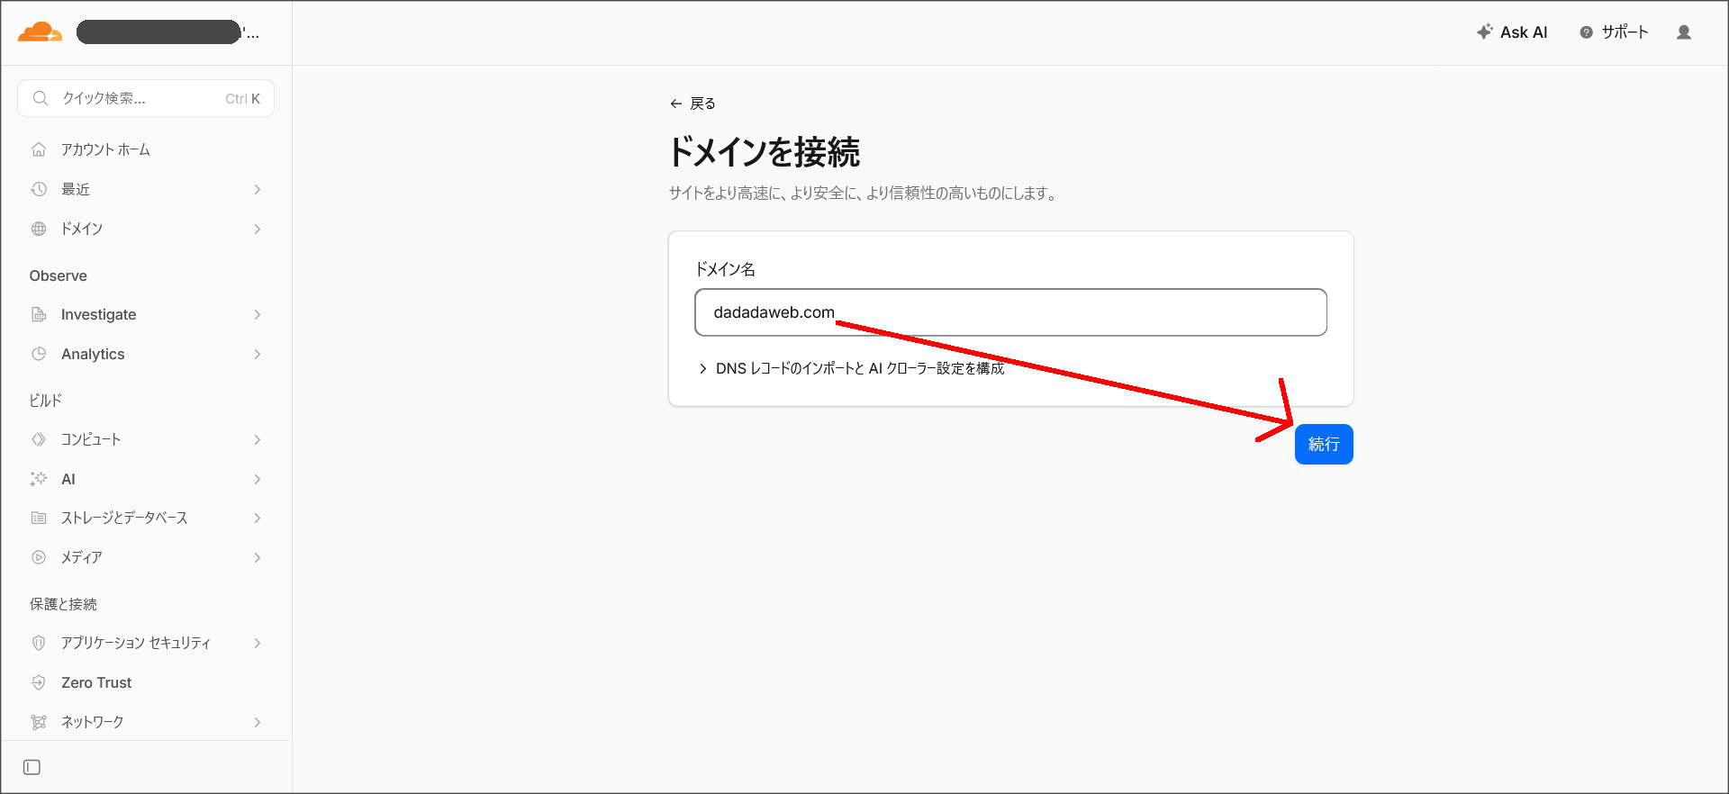1729x794 pixels.
Task: Open アカウント ホーム menu item
Action: (105, 149)
